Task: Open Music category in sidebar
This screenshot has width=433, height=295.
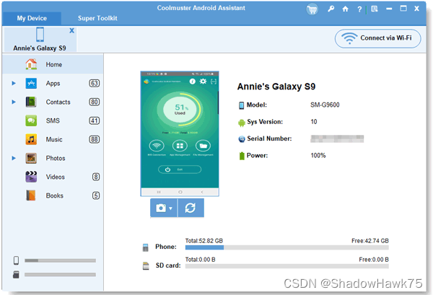Action: point(53,139)
